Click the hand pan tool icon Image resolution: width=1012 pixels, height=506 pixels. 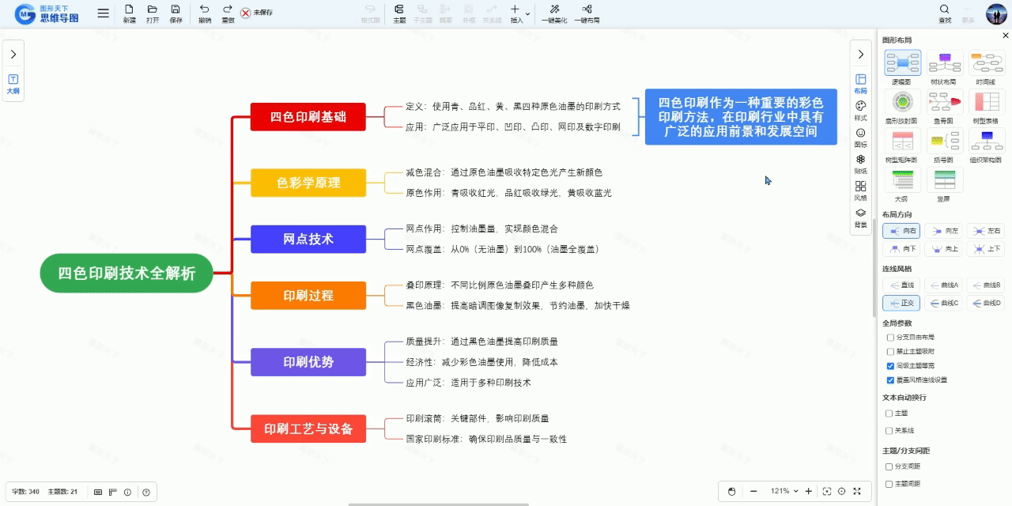click(x=731, y=491)
